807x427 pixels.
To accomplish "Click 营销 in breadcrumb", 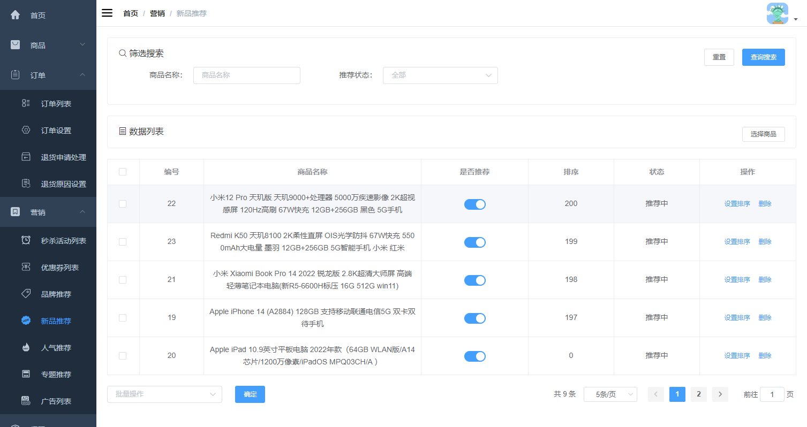I will [x=157, y=13].
